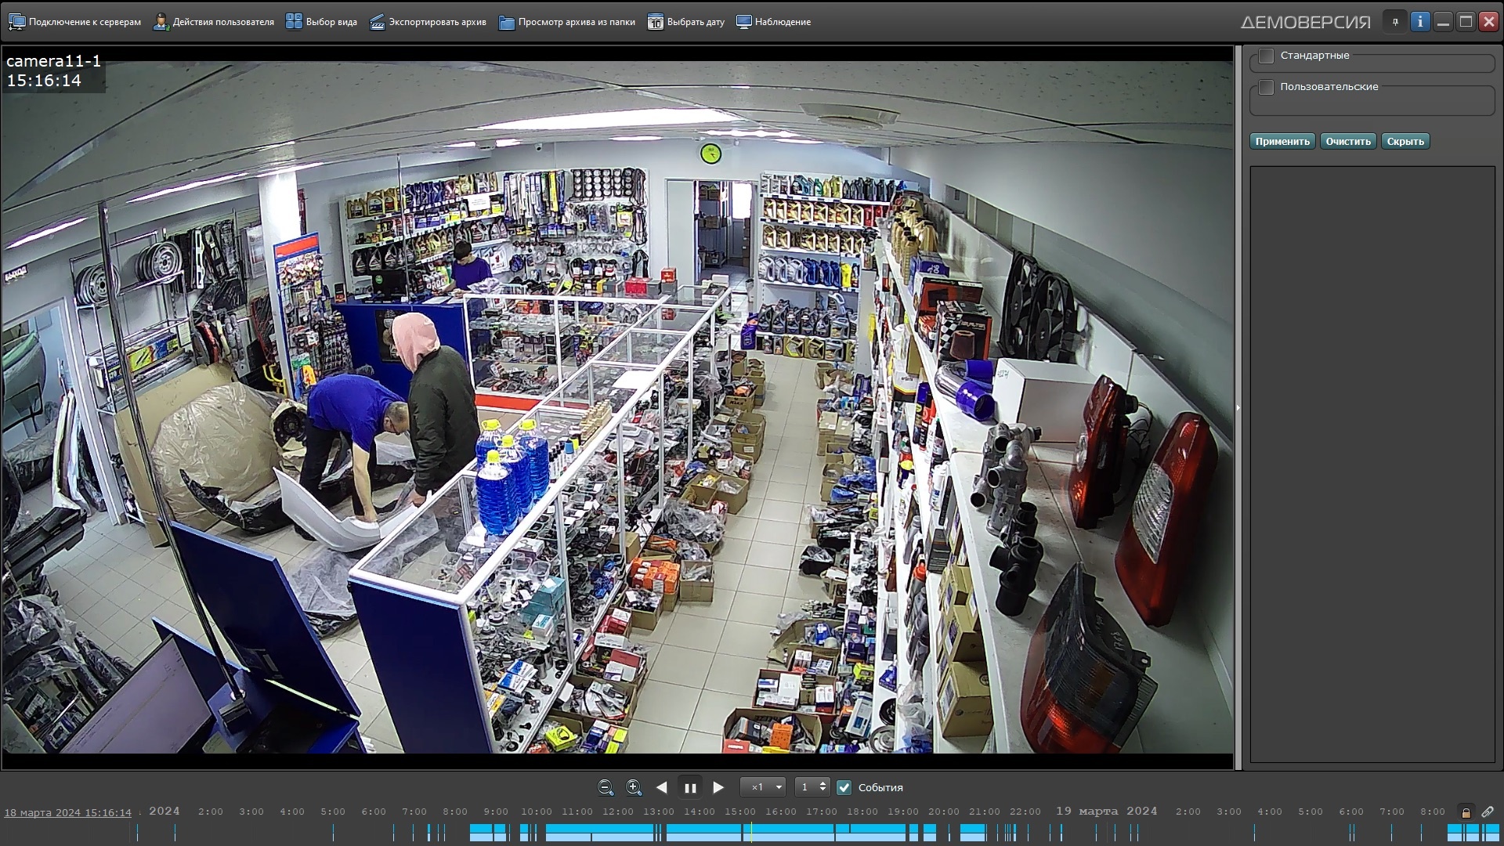Enable the Пользовательские checkbox
1504x846 pixels.
click(1266, 87)
